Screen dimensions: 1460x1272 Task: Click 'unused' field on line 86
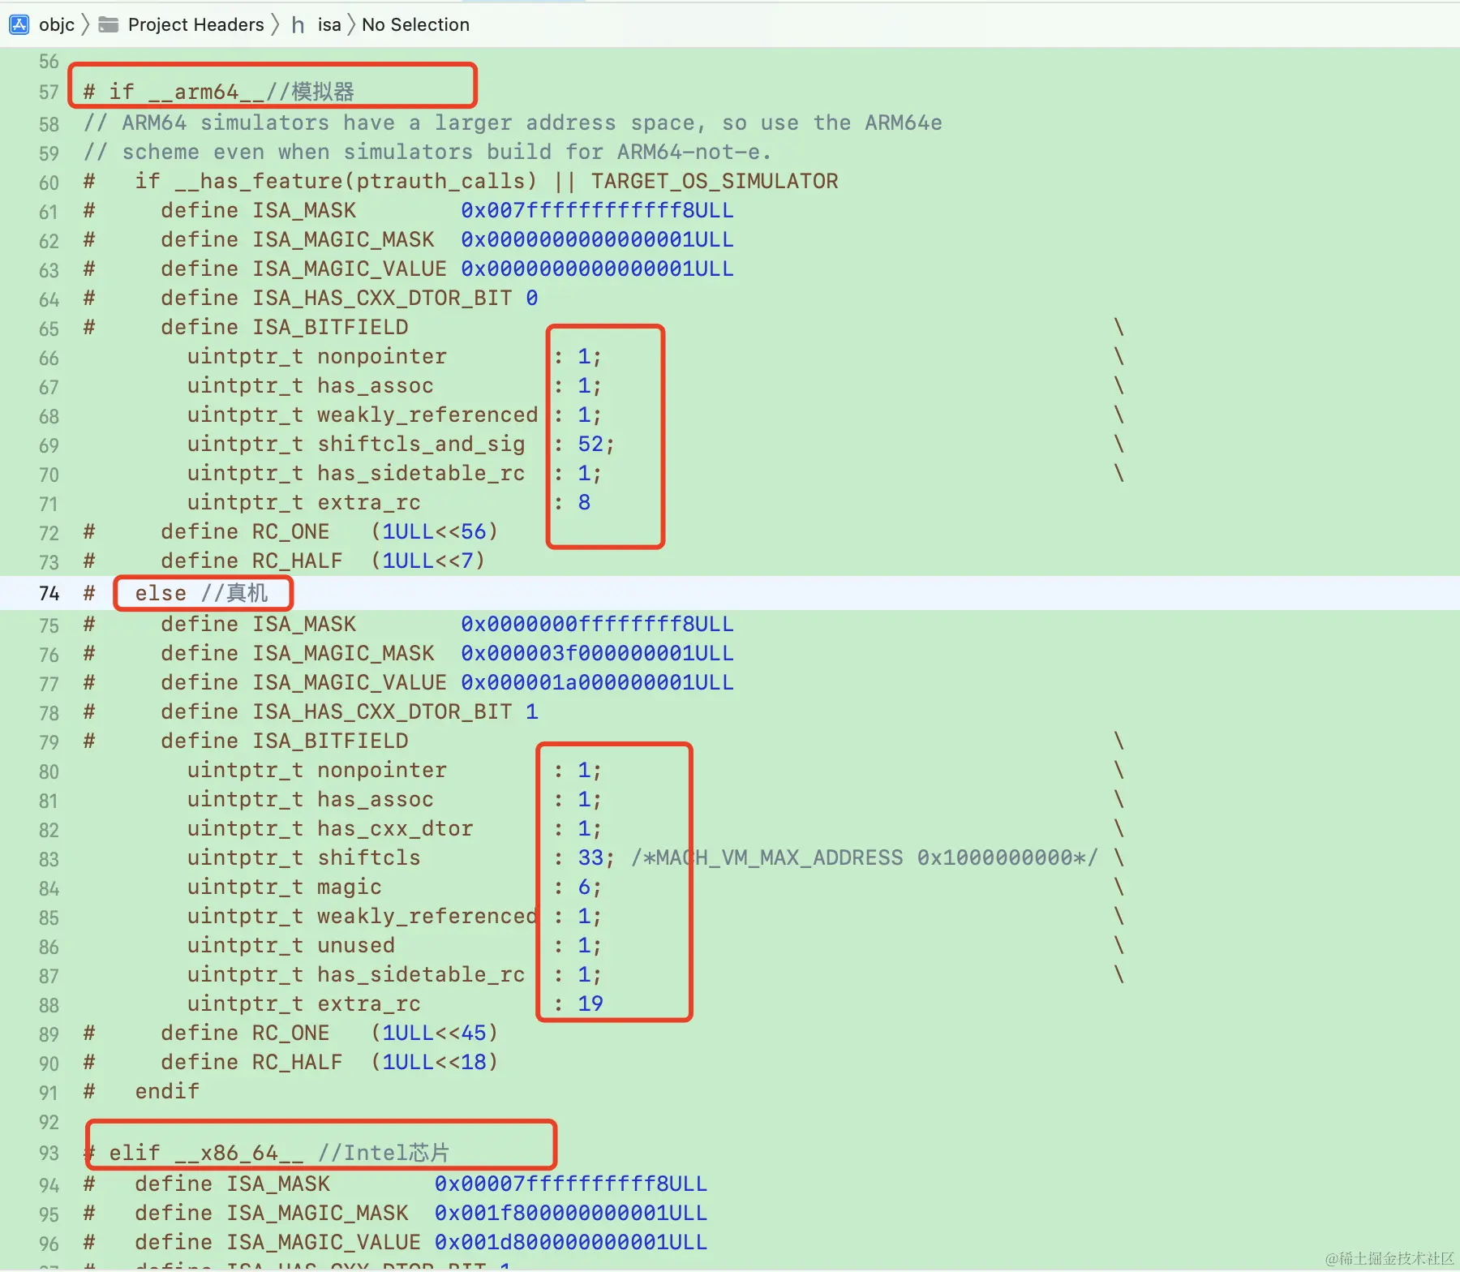(356, 945)
